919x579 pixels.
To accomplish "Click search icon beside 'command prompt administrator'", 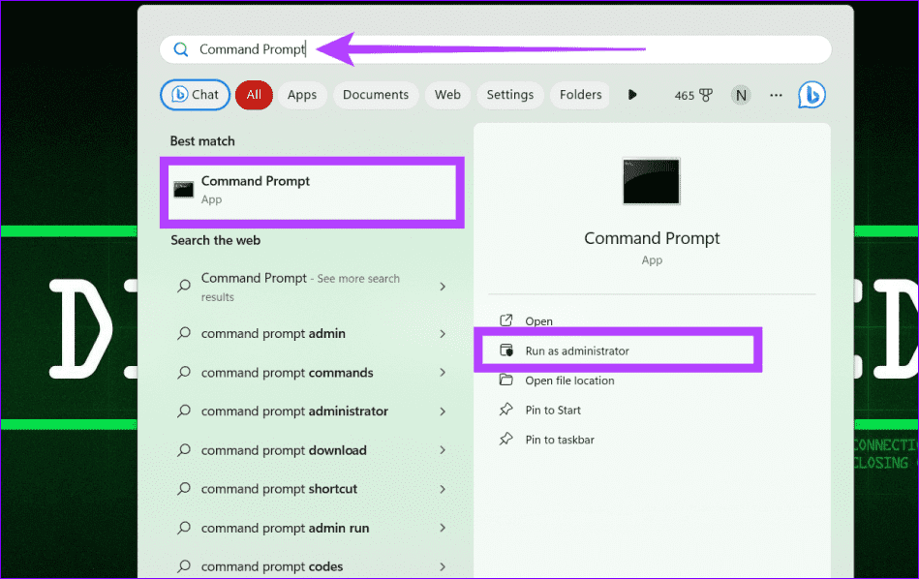I will pos(184,411).
